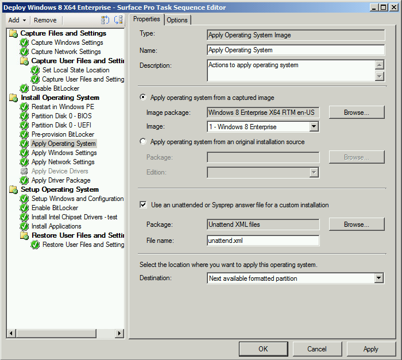Image resolution: width=402 pixels, height=360 pixels.
Task: Select Enable BitLocker step in tree
Action: (x=55, y=208)
